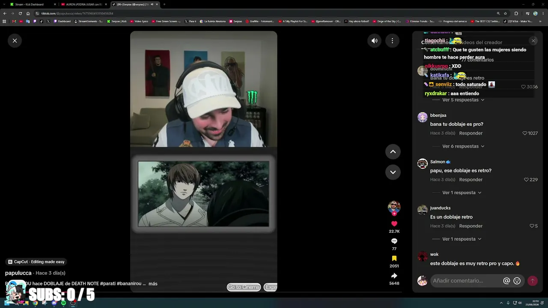Open the browser profile avatar
The height and width of the screenshot is (308, 548).
click(535, 13)
